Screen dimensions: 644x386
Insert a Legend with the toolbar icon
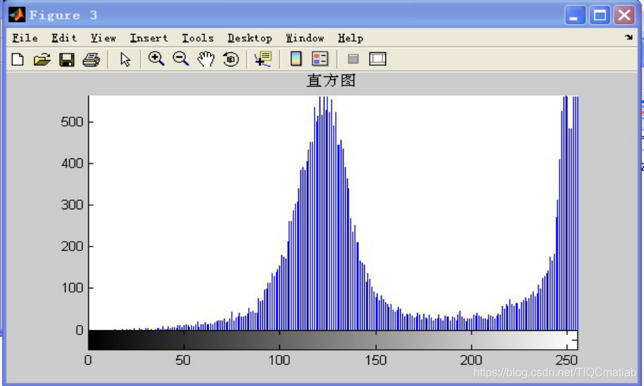pyautogui.click(x=320, y=59)
